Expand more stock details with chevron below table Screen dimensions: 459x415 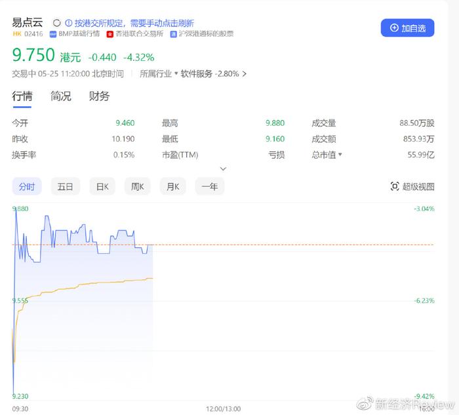[223, 169]
